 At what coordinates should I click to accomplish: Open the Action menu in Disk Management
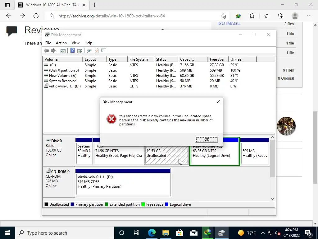coord(61,43)
